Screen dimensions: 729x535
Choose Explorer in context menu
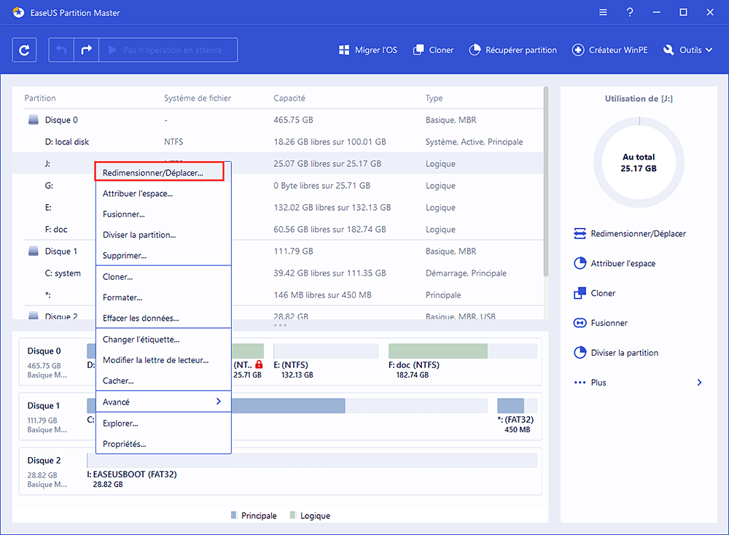tap(163, 423)
